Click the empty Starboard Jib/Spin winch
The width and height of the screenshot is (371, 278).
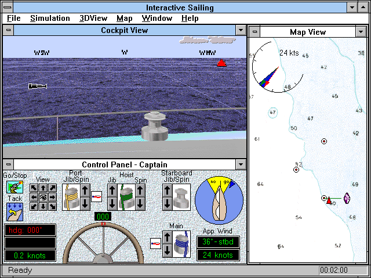pos(181,197)
